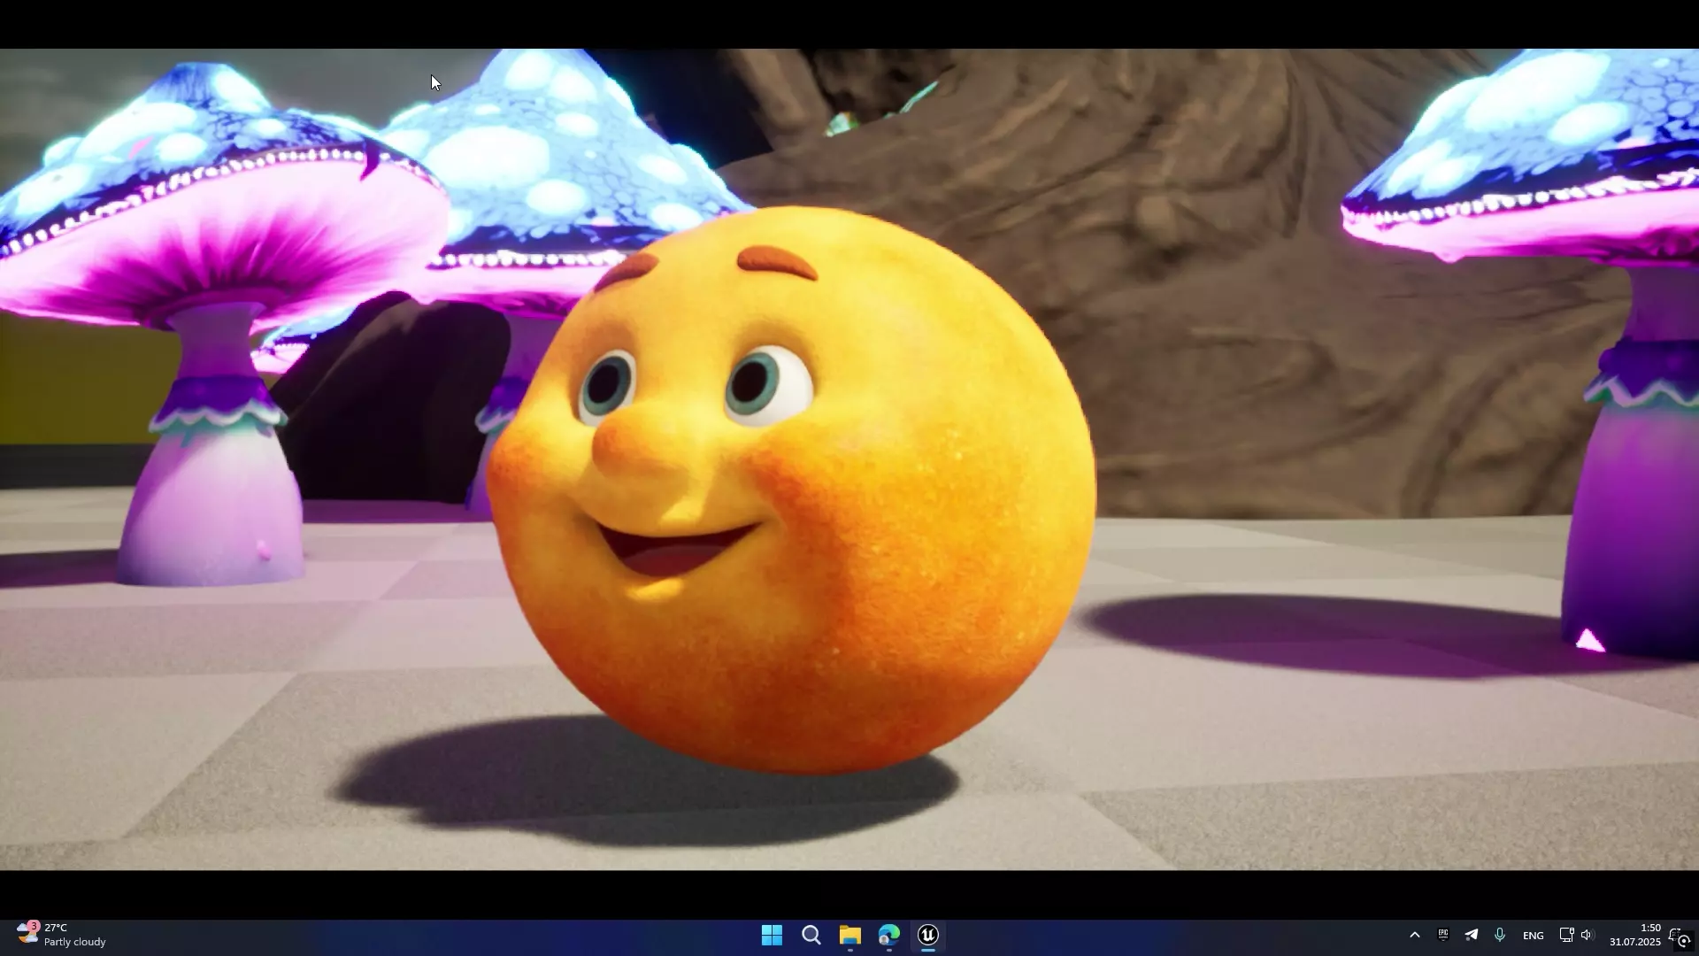
Task: Open clock showing 1:50 31.07.2025
Action: 1635,935
